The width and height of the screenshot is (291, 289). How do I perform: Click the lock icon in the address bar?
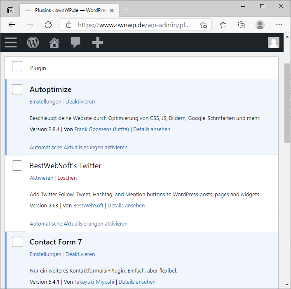[x=69, y=25]
